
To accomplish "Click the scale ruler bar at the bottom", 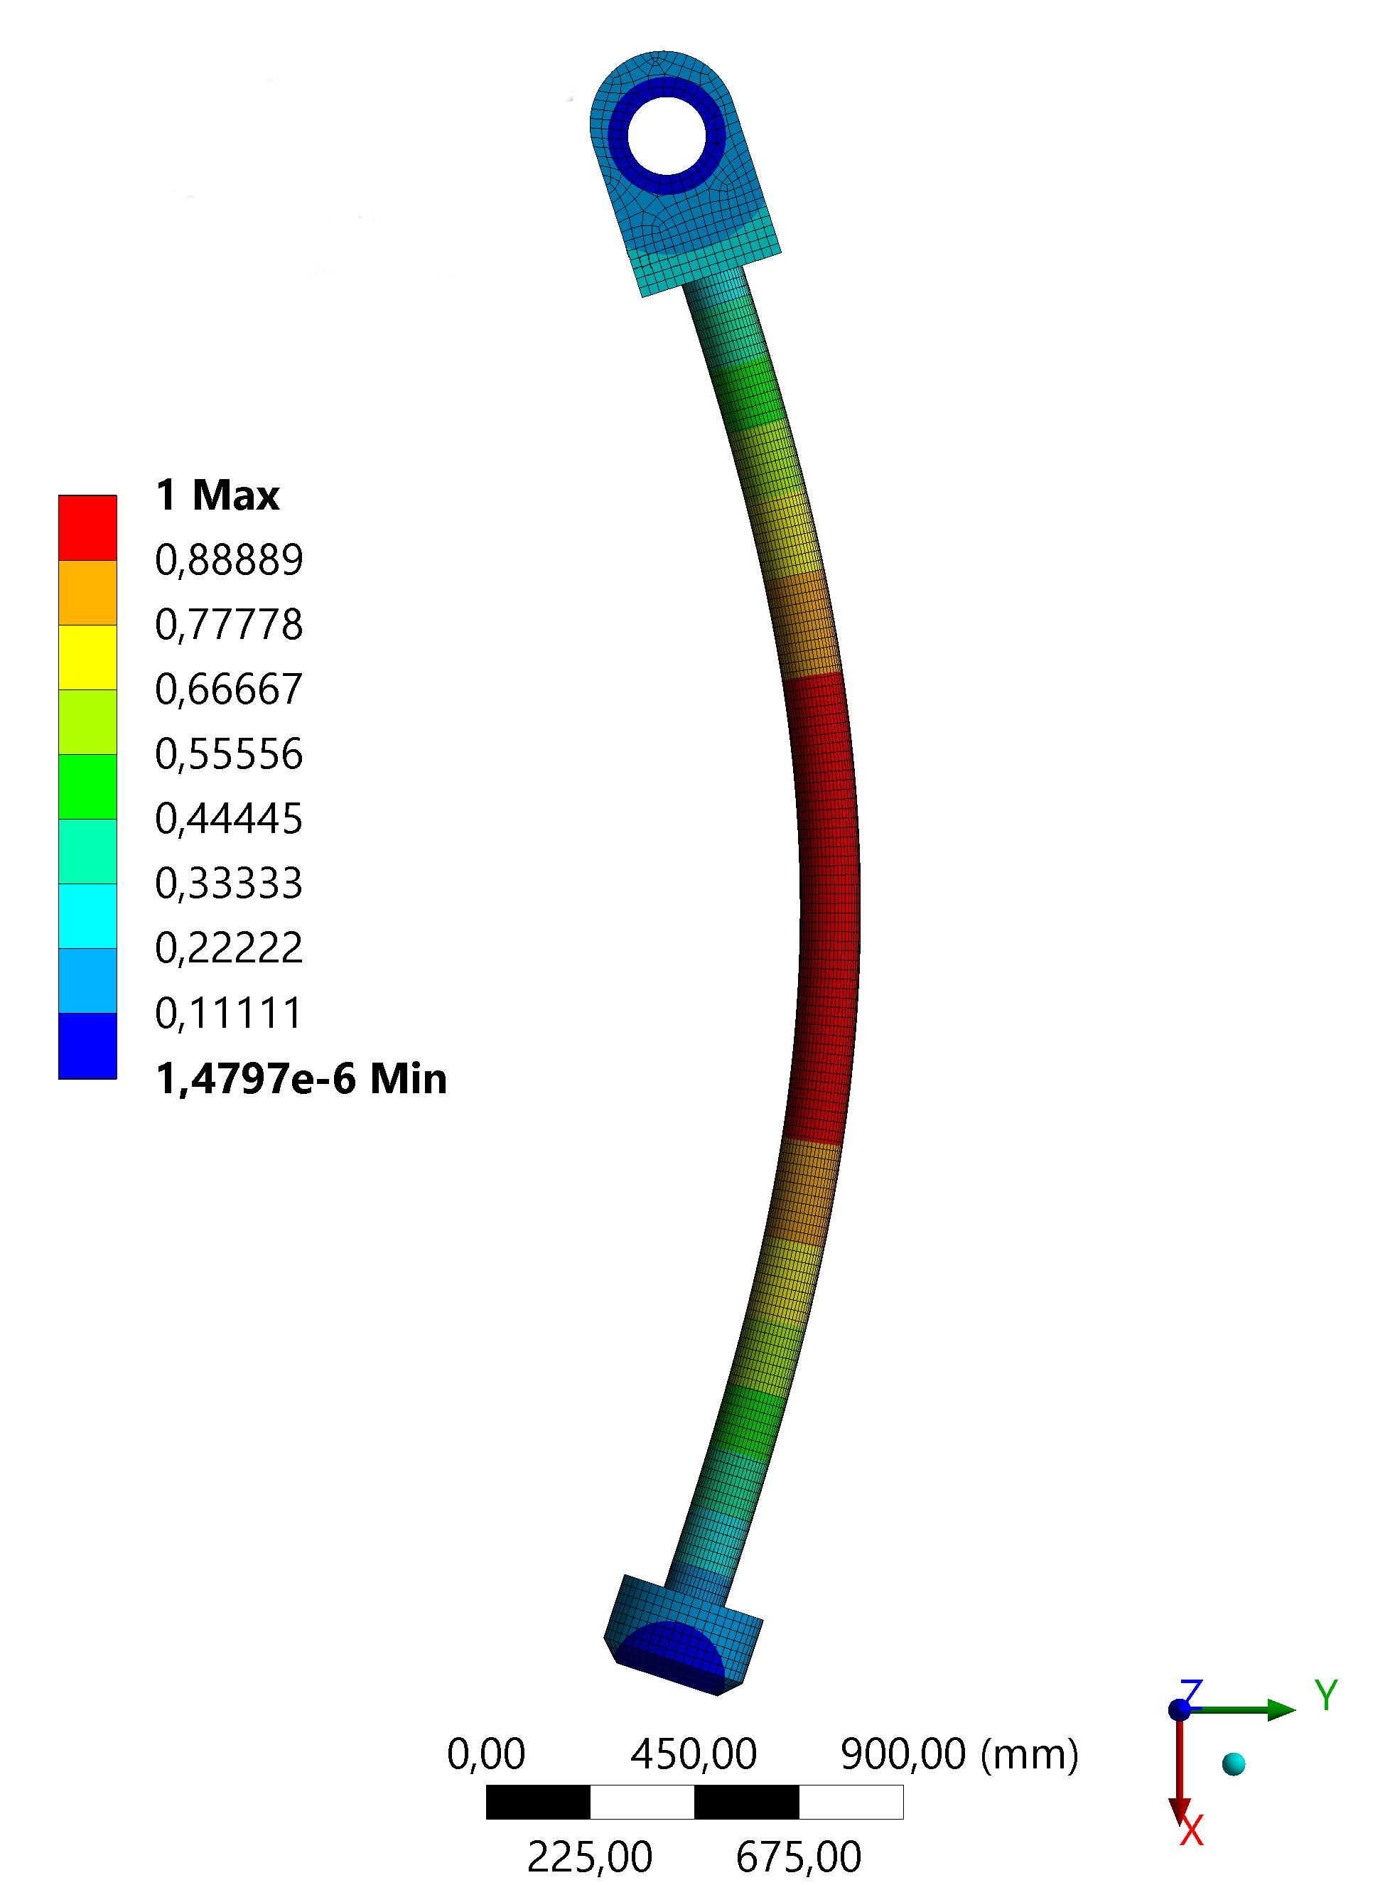I will pos(694,1802).
